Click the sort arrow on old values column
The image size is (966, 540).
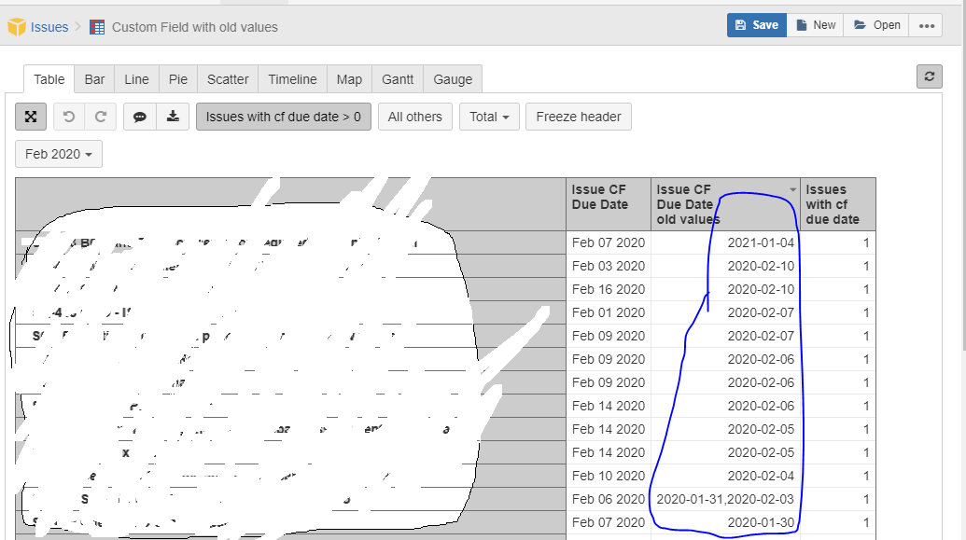(792, 189)
